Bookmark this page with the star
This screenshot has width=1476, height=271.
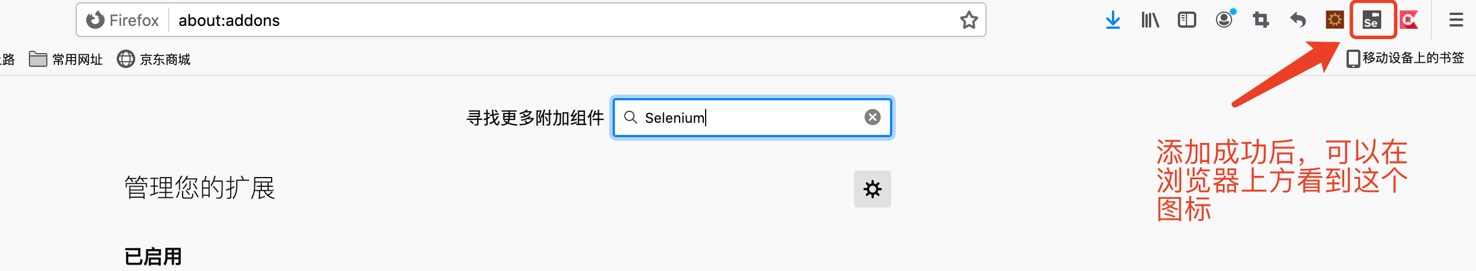(x=969, y=20)
